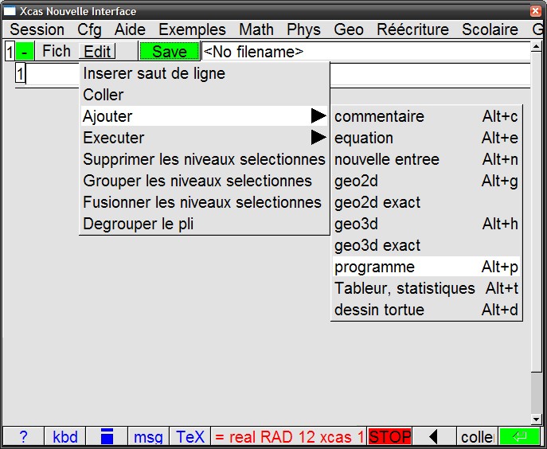Add a dessin tortue level

[x=426, y=310]
